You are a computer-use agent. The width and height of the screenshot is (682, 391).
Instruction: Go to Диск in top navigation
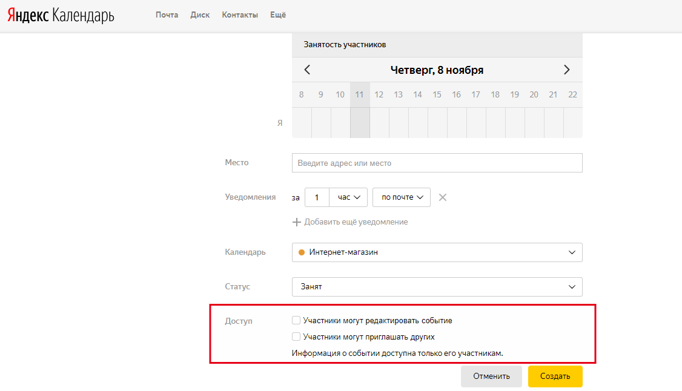(200, 15)
